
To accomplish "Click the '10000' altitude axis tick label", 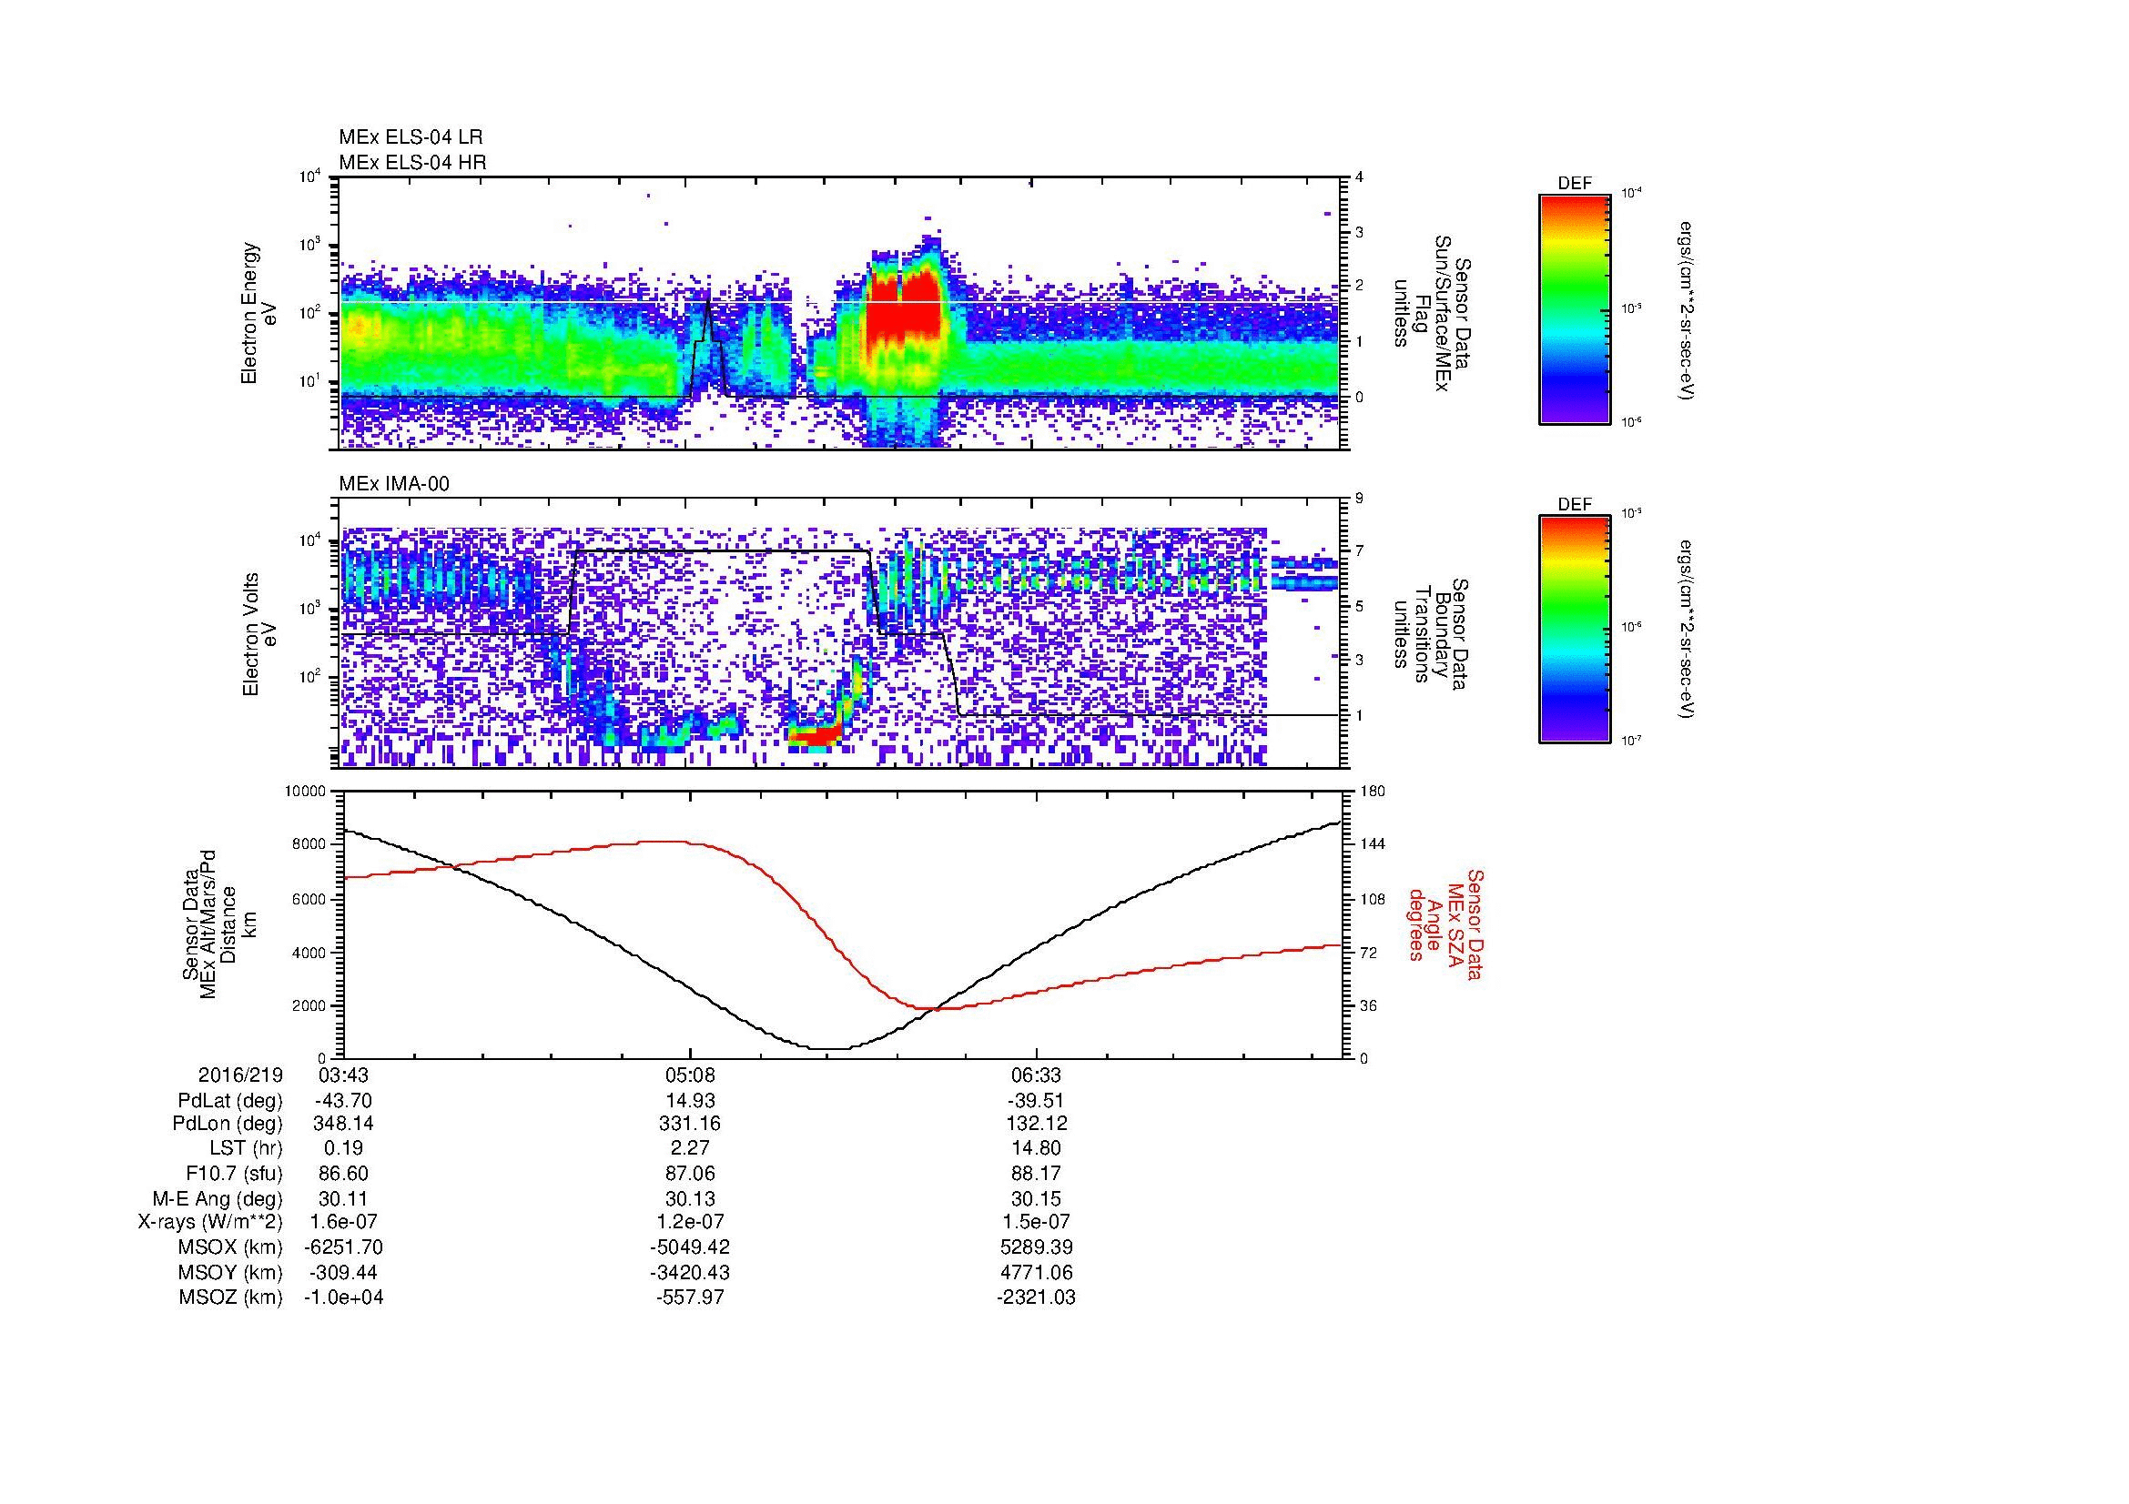I will coord(307,792).
